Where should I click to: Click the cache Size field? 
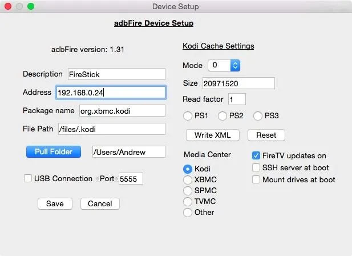click(x=238, y=83)
